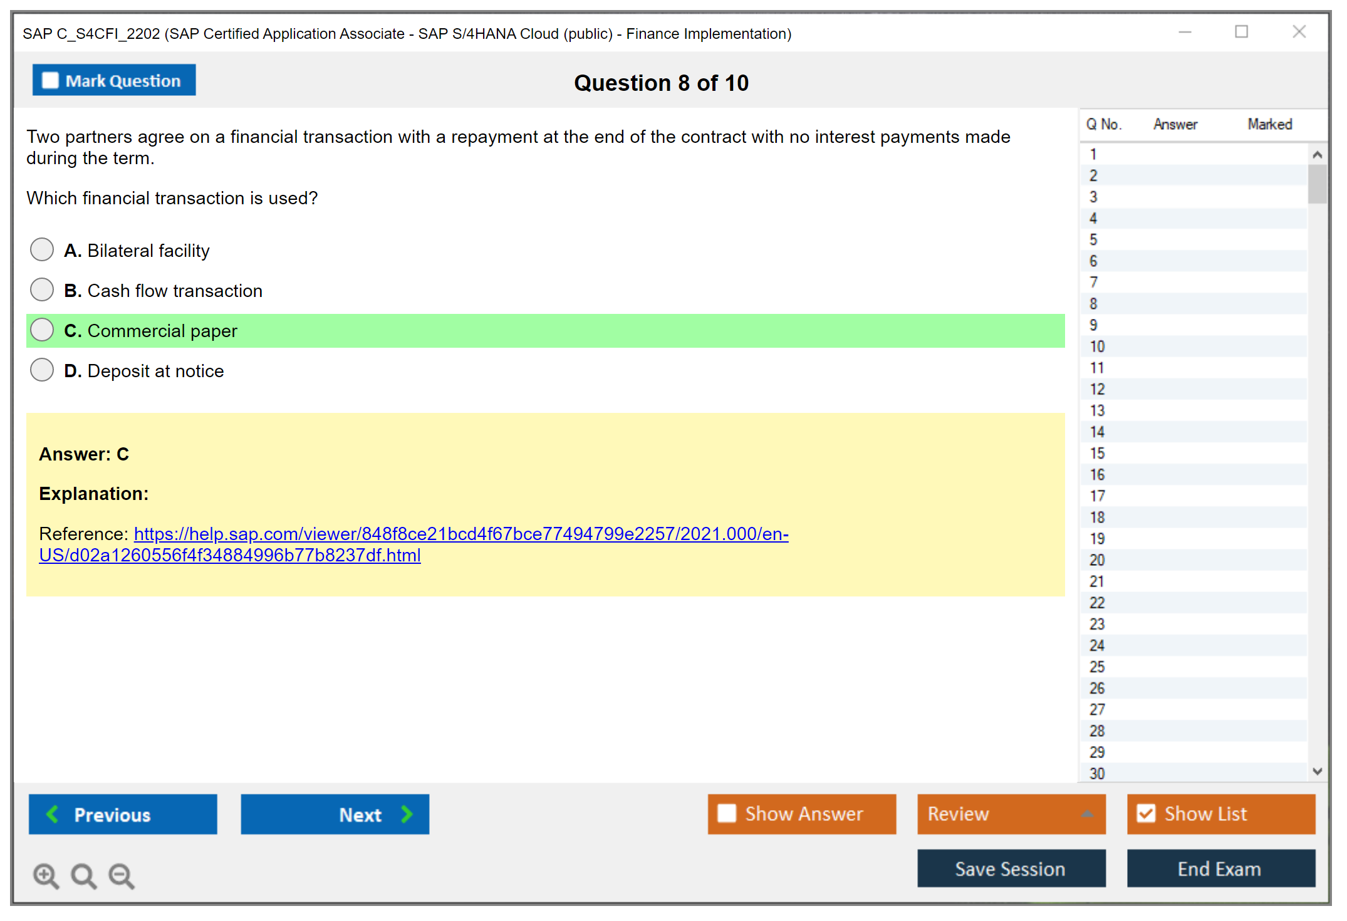Toggle the Mark Question checkbox
This screenshot has width=1347, height=921.
(50, 81)
